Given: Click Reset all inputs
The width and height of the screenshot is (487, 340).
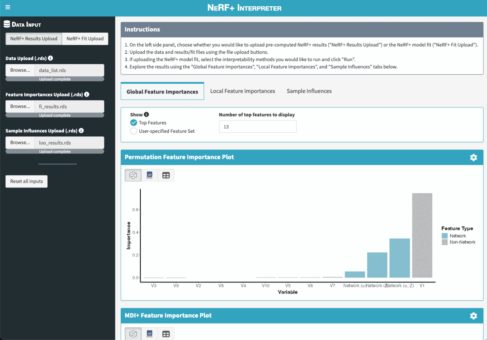Looking at the screenshot, I should [26, 181].
